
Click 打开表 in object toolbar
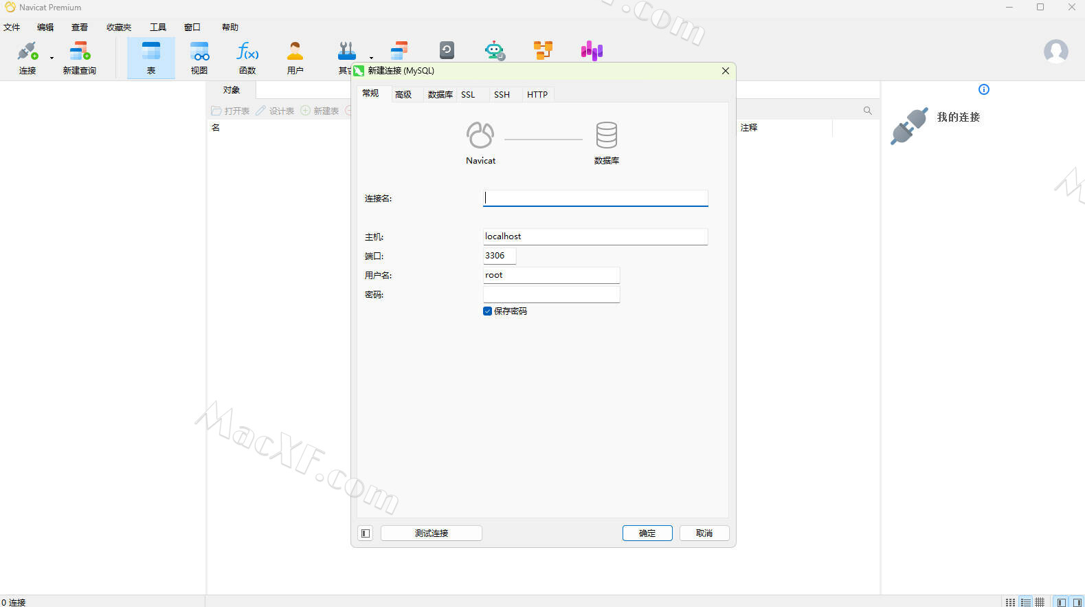tap(230, 111)
